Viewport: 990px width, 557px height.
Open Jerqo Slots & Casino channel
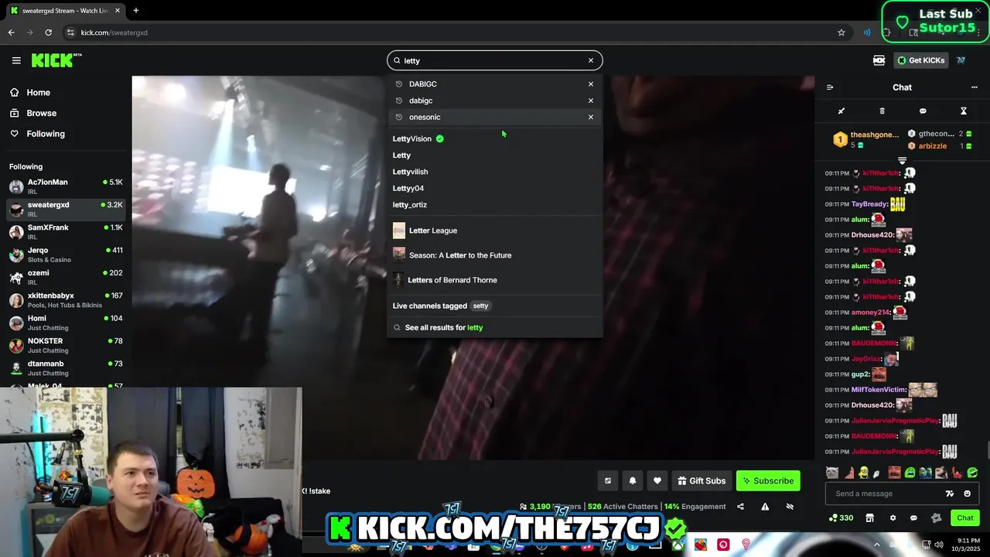click(x=66, y=255)
